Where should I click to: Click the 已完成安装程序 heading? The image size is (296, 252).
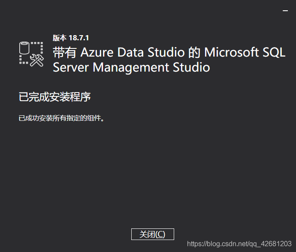click(54, 97)
